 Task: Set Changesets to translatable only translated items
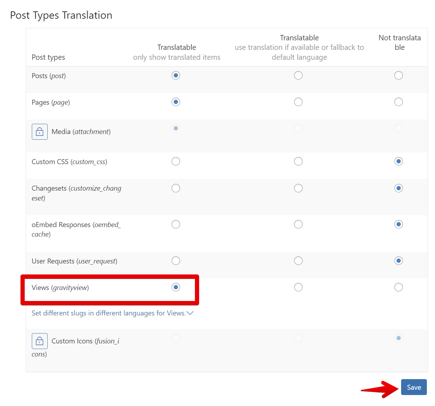(176, 188)
